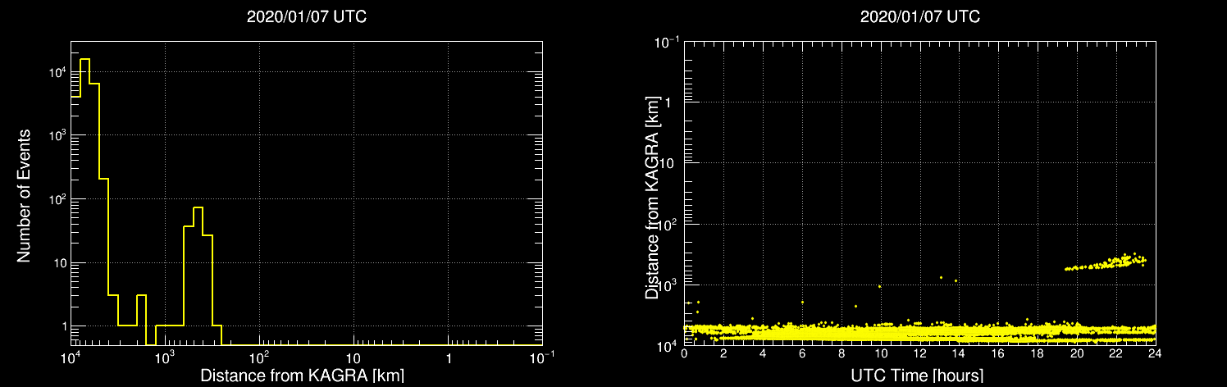Click hour 10 on the UTC time axis

coord(881,353)
